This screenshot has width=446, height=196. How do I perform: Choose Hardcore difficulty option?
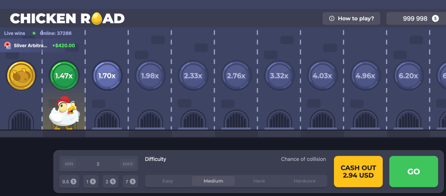304,181
